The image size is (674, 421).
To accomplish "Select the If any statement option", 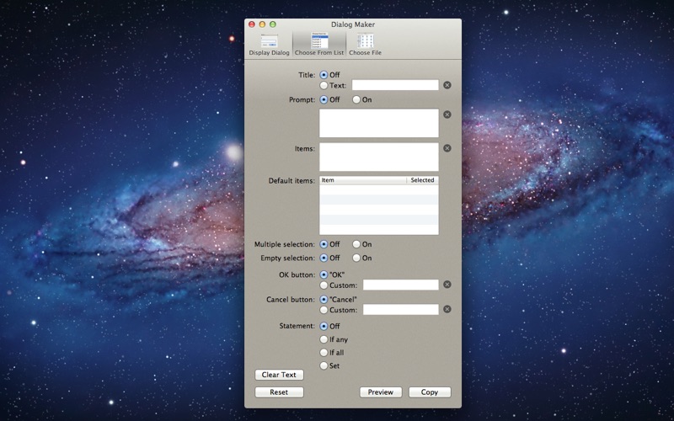I will [x=324, y=339].
